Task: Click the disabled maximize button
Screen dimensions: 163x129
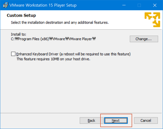Action: click(139, 5)
